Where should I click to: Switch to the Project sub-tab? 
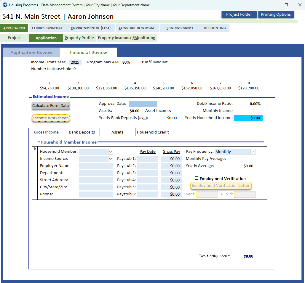(14, 38)
